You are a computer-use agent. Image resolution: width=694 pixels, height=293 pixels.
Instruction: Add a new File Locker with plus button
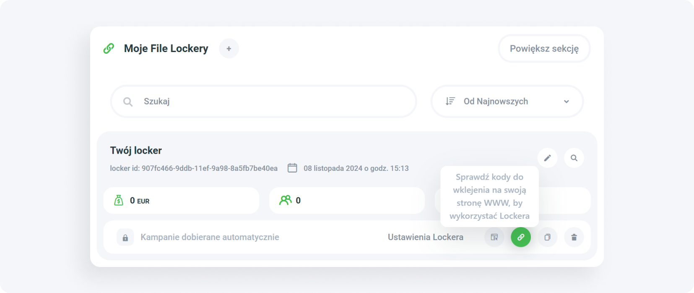click(x=229, y=49)
